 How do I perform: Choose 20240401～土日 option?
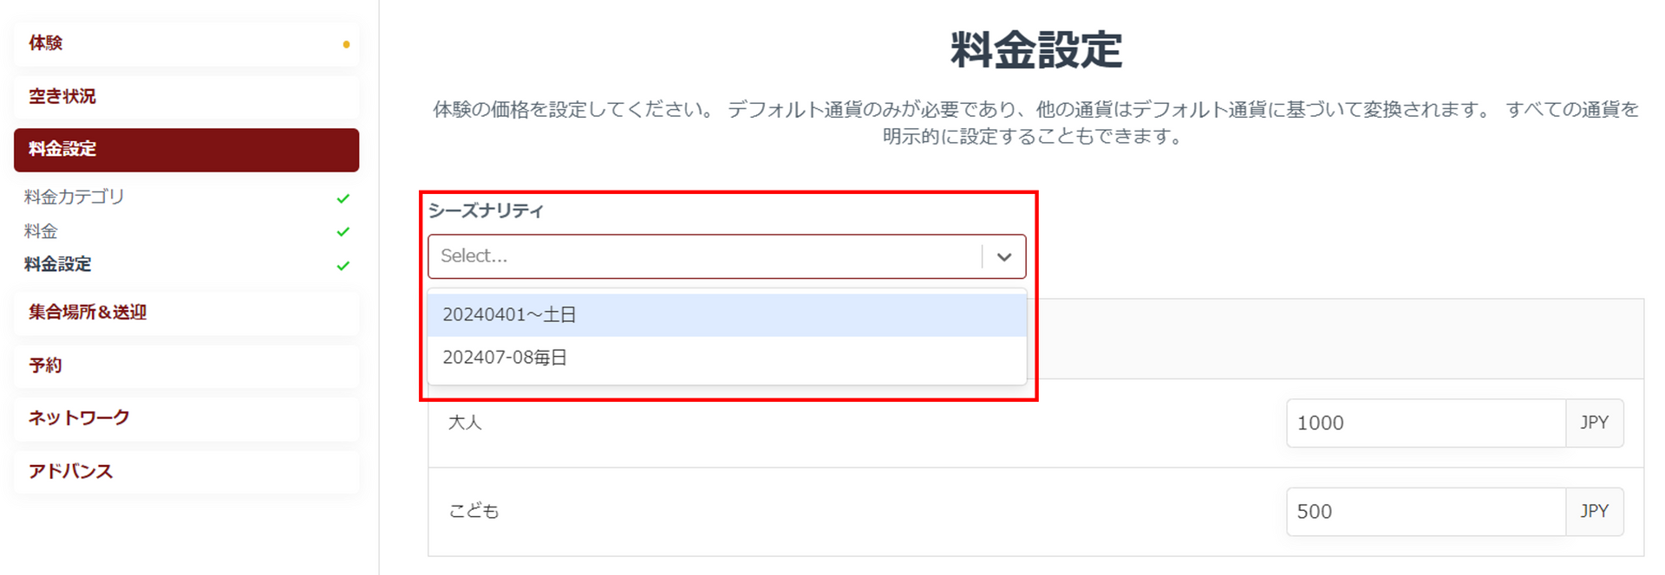[x=727, y=315]
